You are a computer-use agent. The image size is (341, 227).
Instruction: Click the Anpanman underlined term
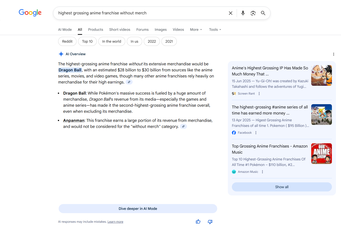tap(74, 120)
